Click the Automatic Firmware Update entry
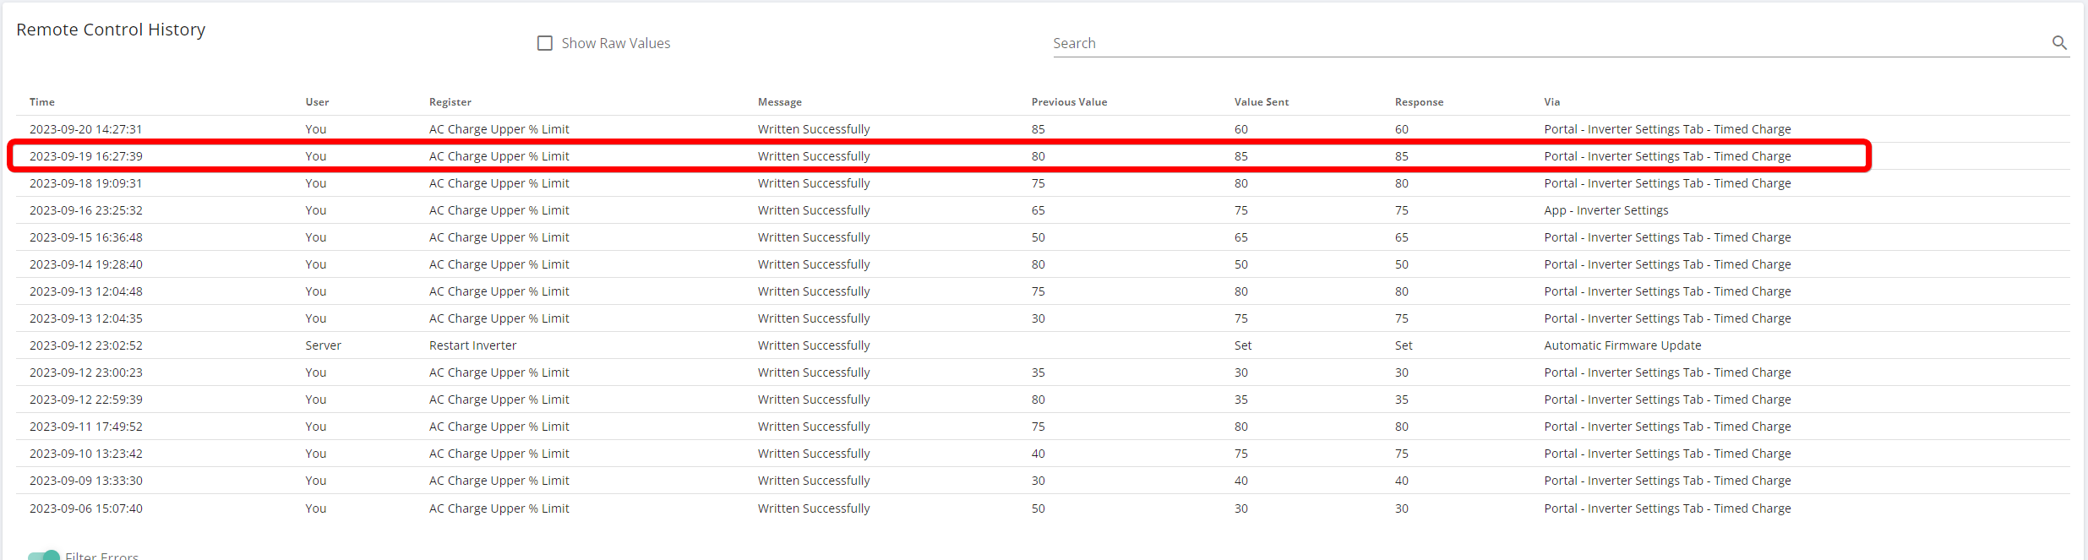Viewport: 2088px width, 560px height. coord(1622,345)
